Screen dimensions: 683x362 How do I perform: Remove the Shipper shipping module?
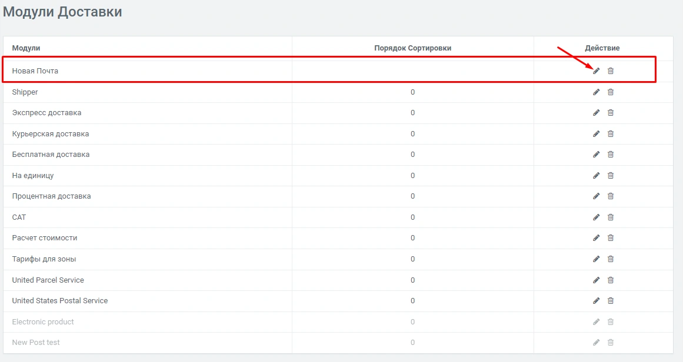tap(610, 92)
